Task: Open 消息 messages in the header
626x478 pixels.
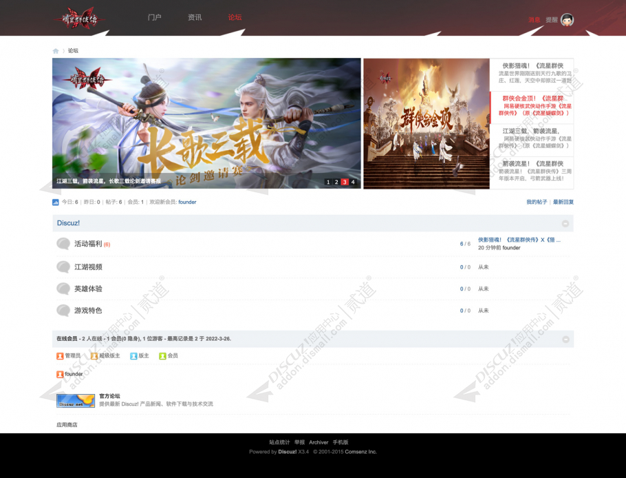Action: [x=535, y=19]
